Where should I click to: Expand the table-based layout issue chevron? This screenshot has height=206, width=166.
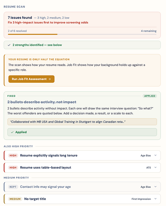click(x=155, y=168)
